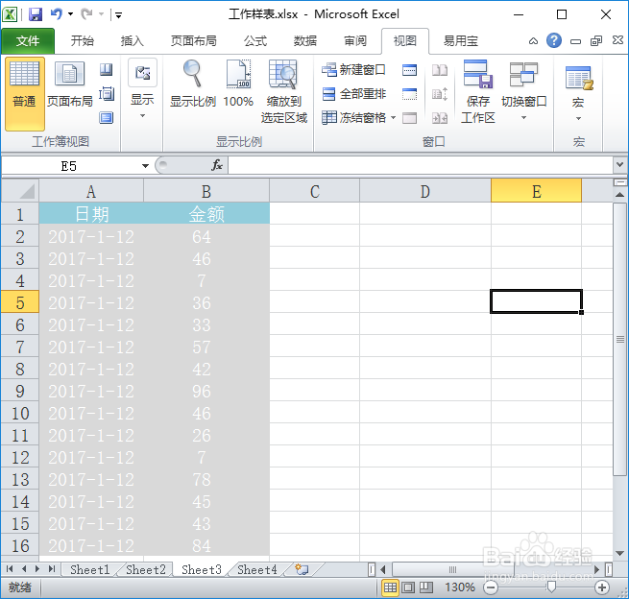Click the Insert Worksheet tab icon
Viewport: 629px width, 599px height.
click(x=302, y=569)
